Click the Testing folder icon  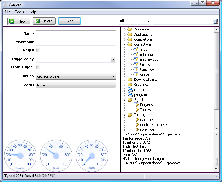pos(130,115)
